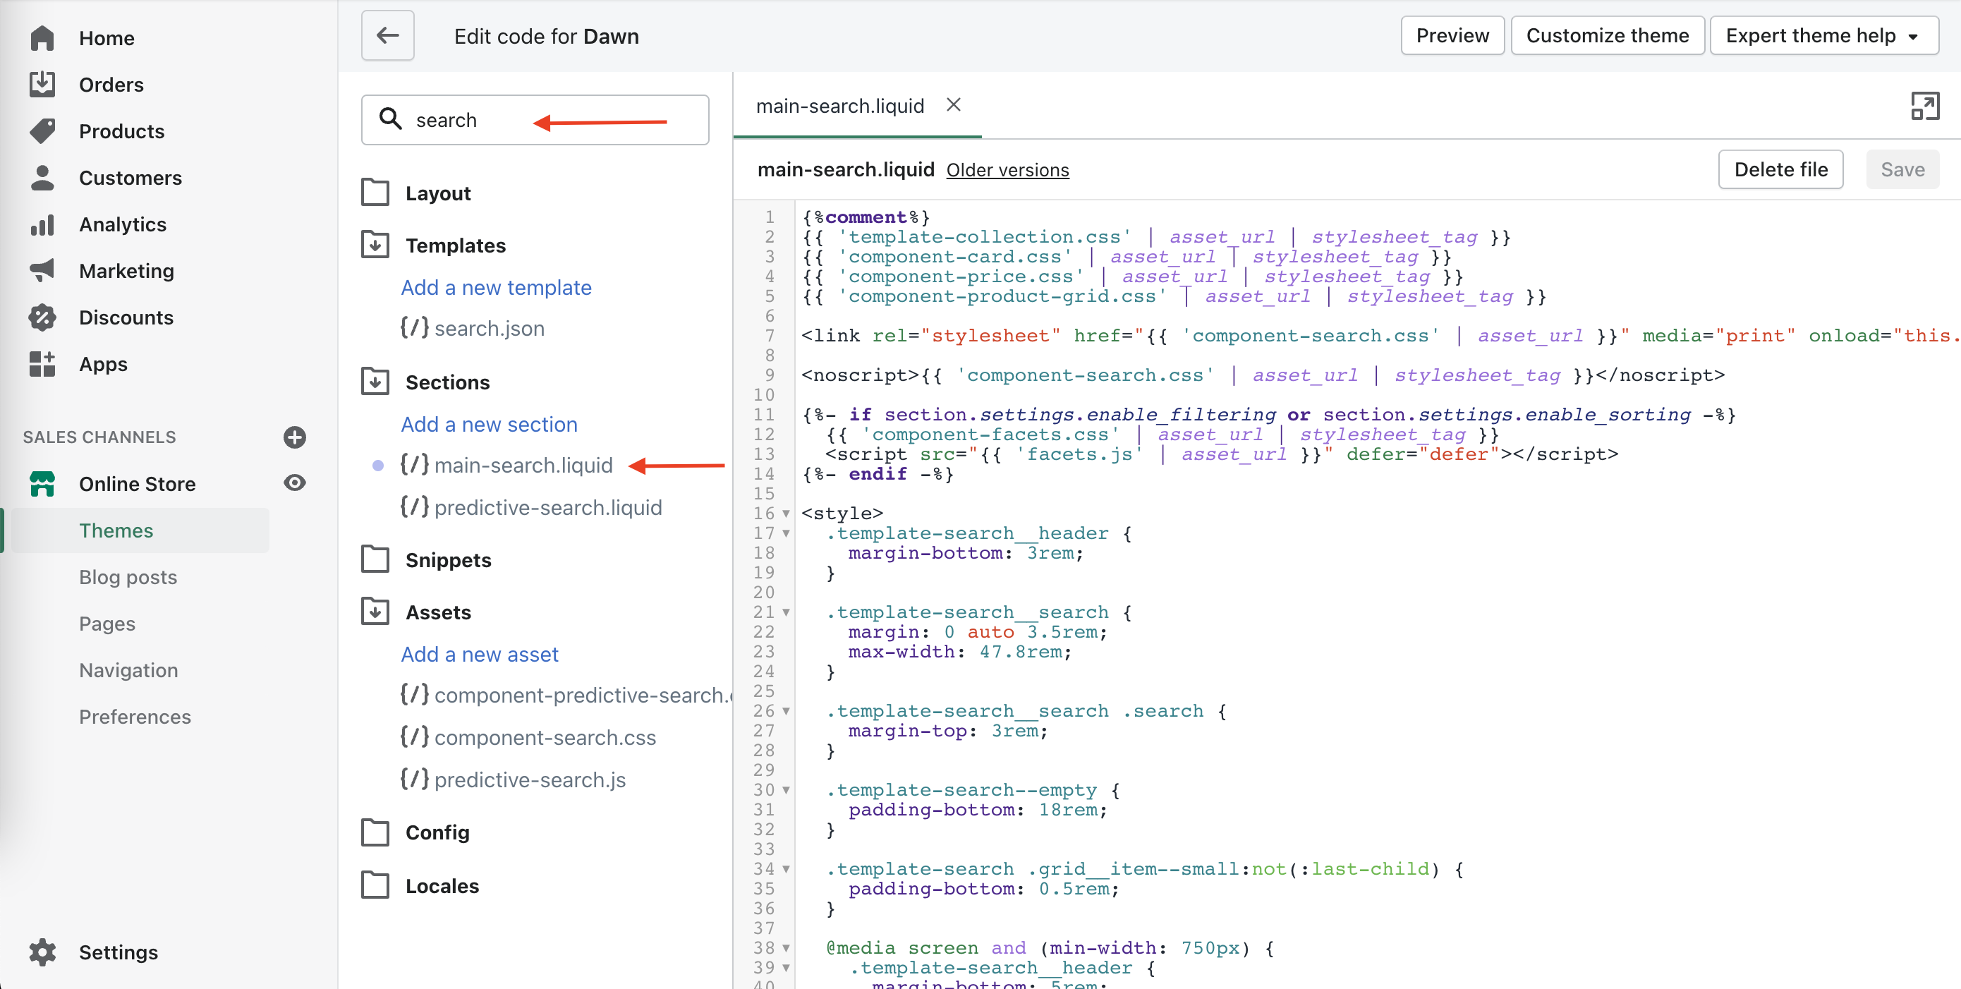Click the back arrow button
This screenshot has width=1961, height=989.
click(x=387, y=36)
